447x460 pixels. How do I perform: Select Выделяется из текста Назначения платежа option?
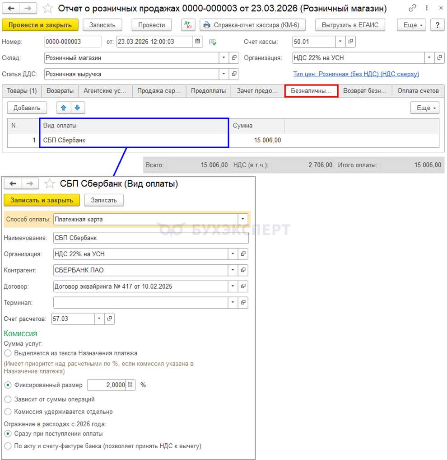click(8, 353)
